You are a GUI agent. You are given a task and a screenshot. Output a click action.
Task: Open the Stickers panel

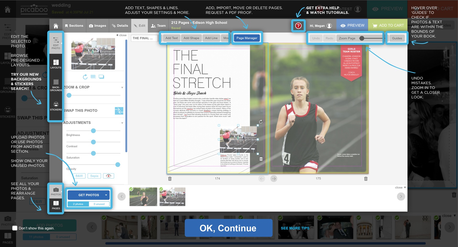(x=56, y=106)
